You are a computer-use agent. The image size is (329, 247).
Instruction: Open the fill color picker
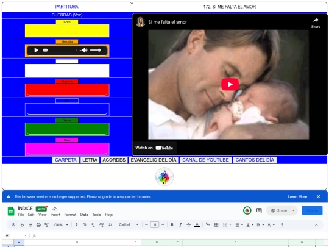coord(208,224)
